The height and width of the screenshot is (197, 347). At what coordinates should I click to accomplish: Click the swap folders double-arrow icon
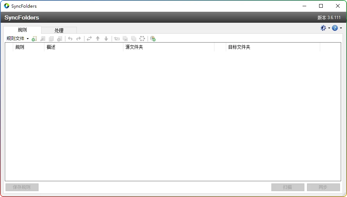tap(89, 39)
